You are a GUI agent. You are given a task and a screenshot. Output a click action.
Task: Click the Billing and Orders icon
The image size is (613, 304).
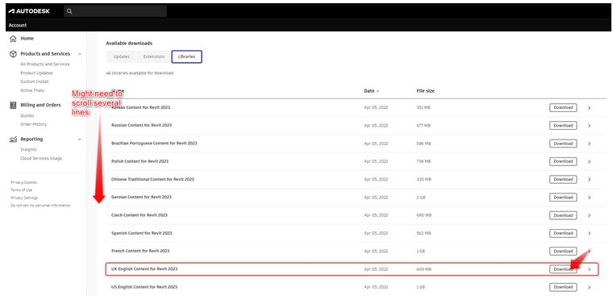click(x=13, y=105)
